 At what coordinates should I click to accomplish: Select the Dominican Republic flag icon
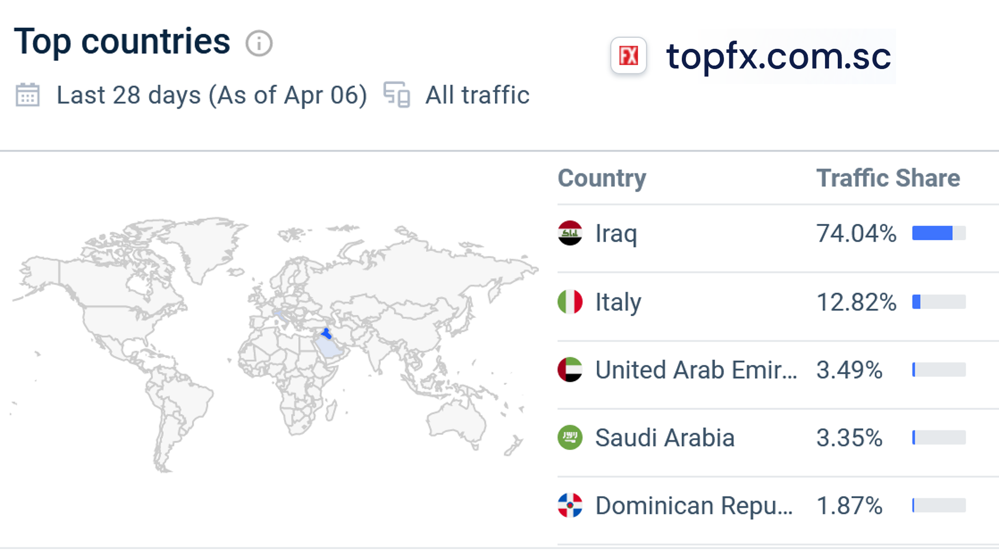(570, 506)
